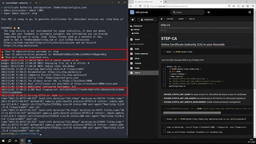Click the browser app icon on taskbar
This screenshot has height=144, width=256.
[29, 141]
